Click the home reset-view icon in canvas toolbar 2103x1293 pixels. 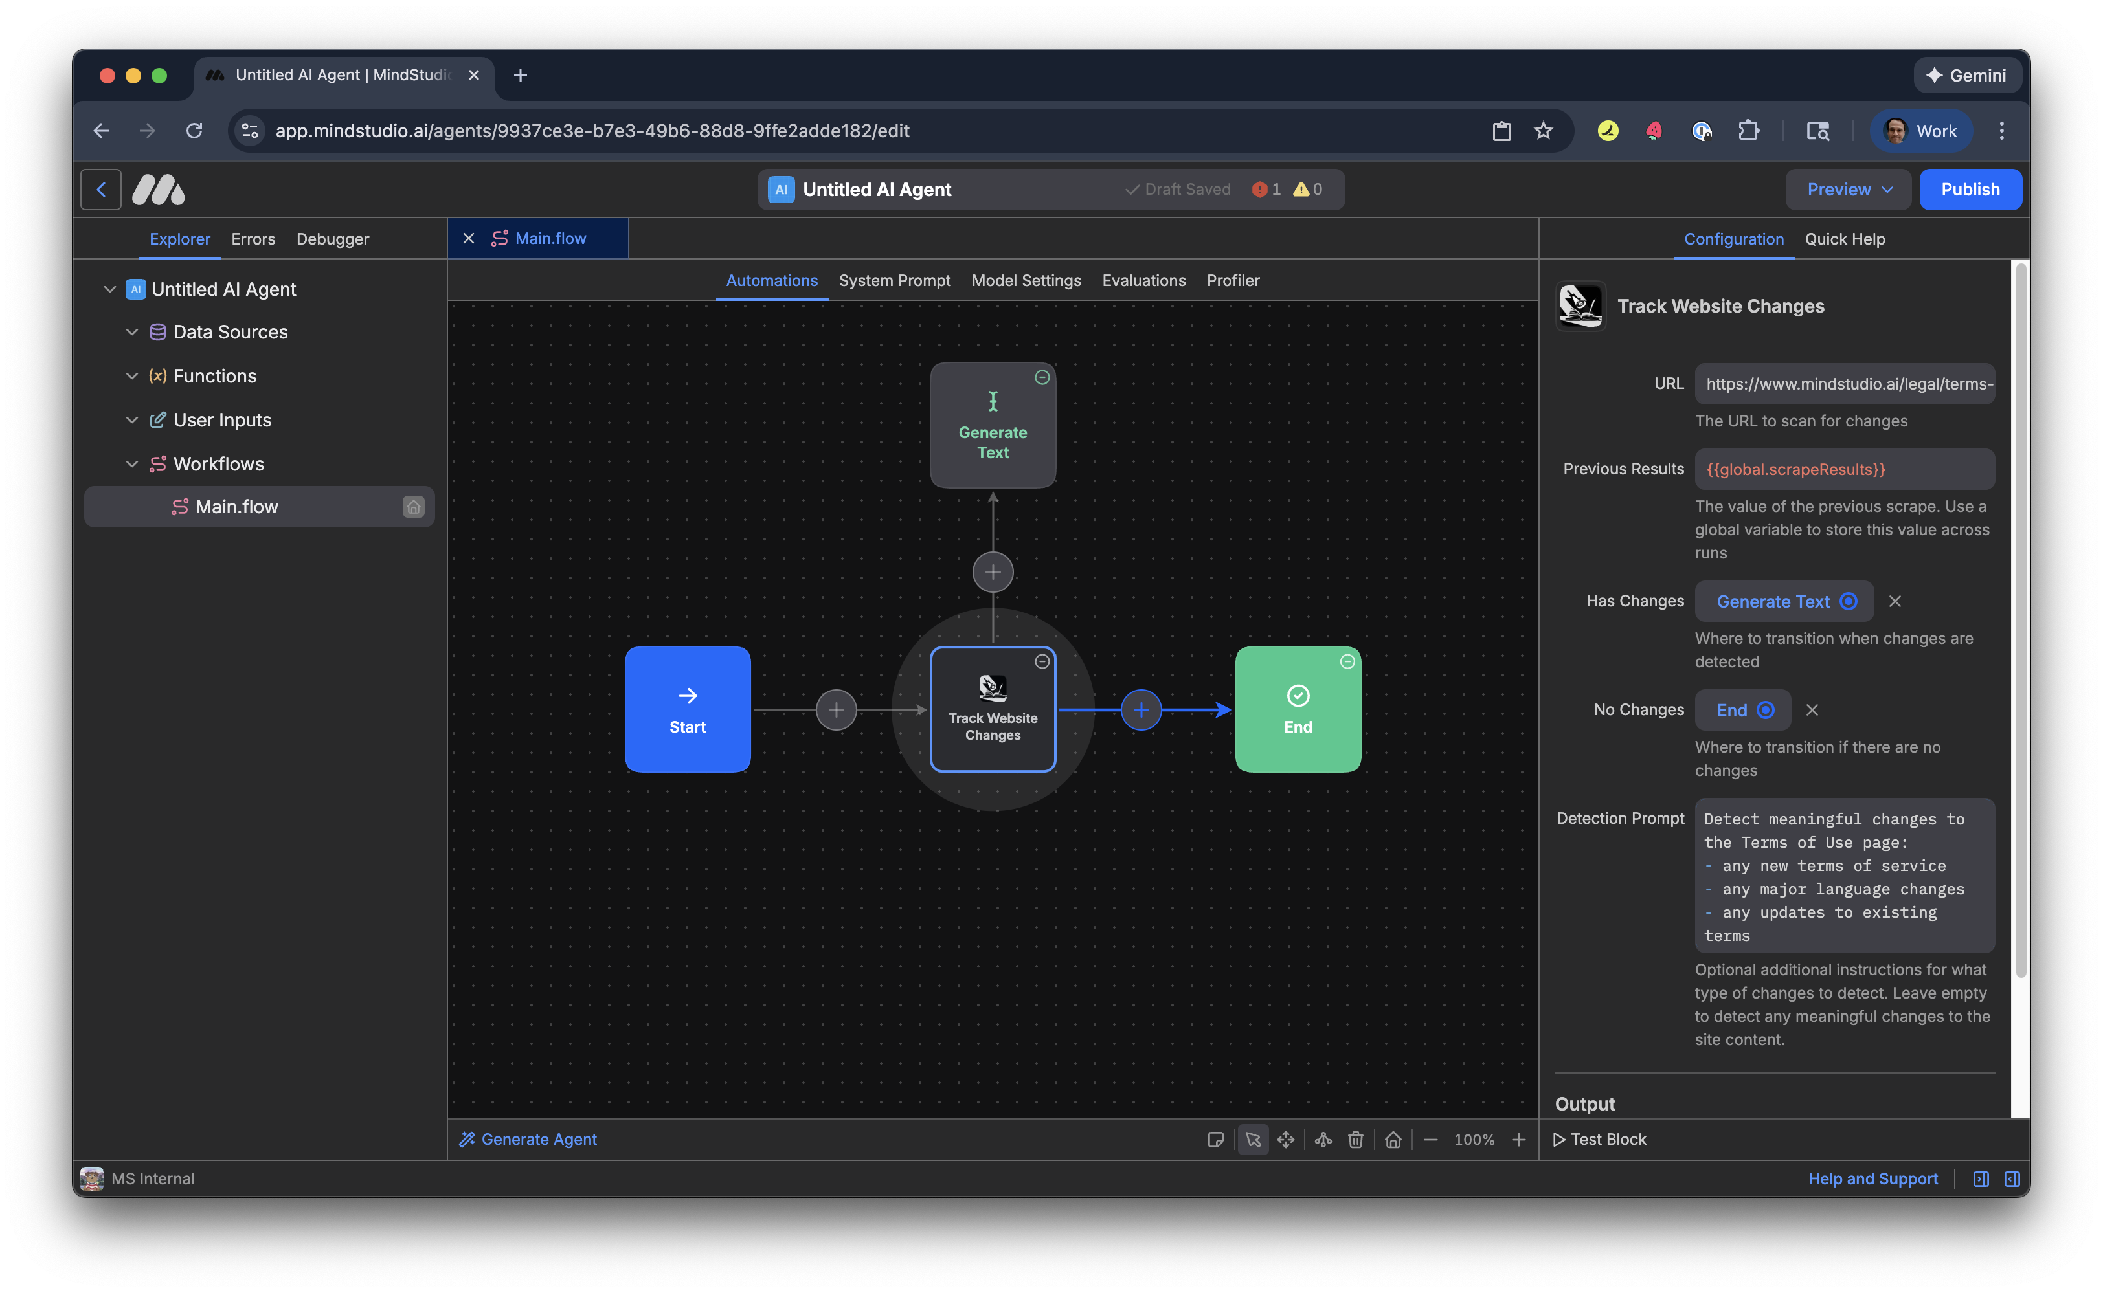1393,1139
